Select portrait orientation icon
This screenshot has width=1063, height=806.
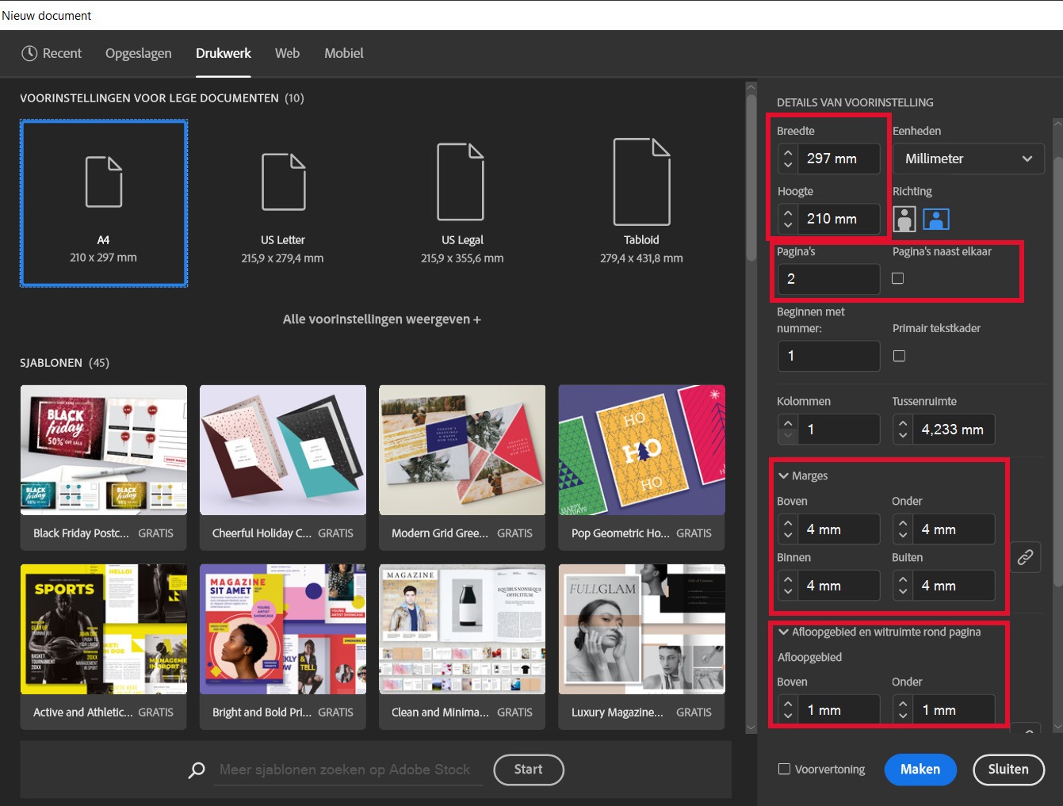(x=904, y=219)
